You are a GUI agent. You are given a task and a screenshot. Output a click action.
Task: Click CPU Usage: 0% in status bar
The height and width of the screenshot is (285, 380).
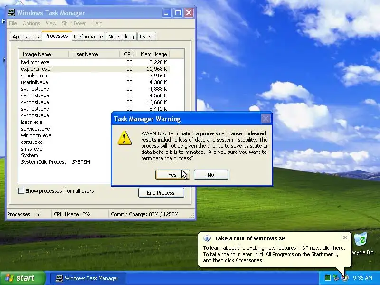click(72, 215)
